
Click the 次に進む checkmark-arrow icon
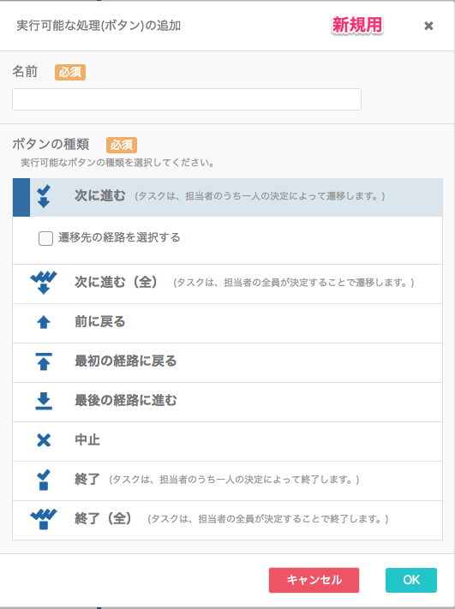[x=44, y=196]
